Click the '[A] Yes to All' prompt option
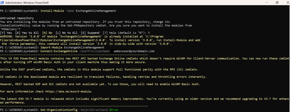Screen dimensions: 290x112 click(x=27, y=33)
